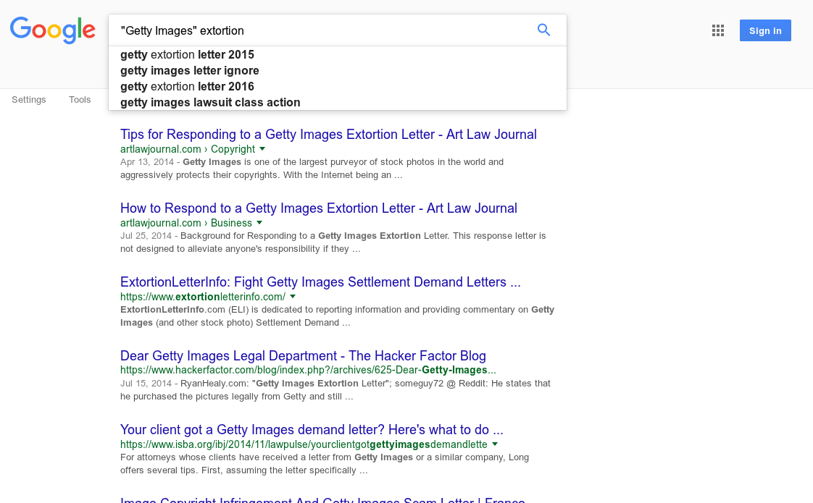Open 'How to Respond to a Getty Images' result
813x503 pixels.
click(319, 208)
